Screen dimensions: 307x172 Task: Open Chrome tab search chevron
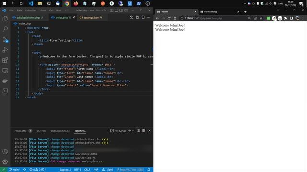(x=278, y=10)
